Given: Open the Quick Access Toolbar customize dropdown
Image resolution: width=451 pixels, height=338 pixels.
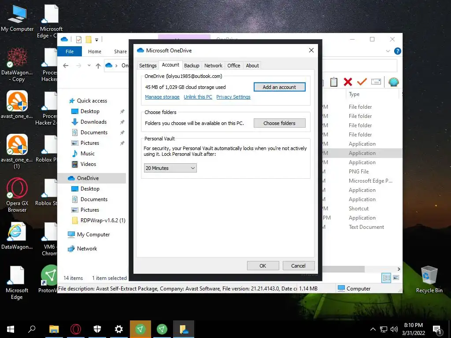Looking at the screenshot, I should click(96, 40).
